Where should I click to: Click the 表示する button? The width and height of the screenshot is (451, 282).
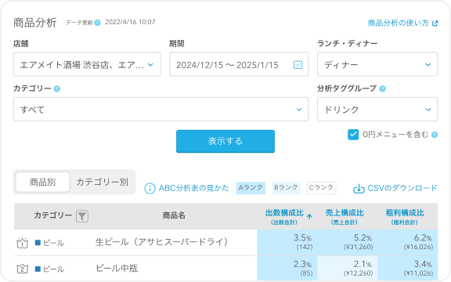coord(225,141)
